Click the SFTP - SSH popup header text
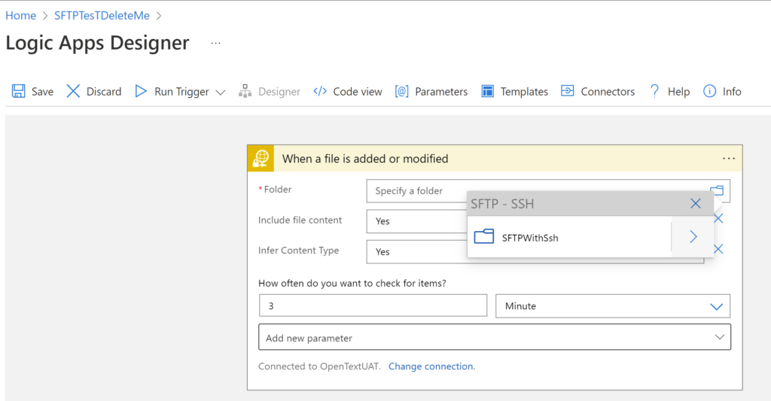The width and height of the screenshot is (771, 401). click(x=502, y=204)
